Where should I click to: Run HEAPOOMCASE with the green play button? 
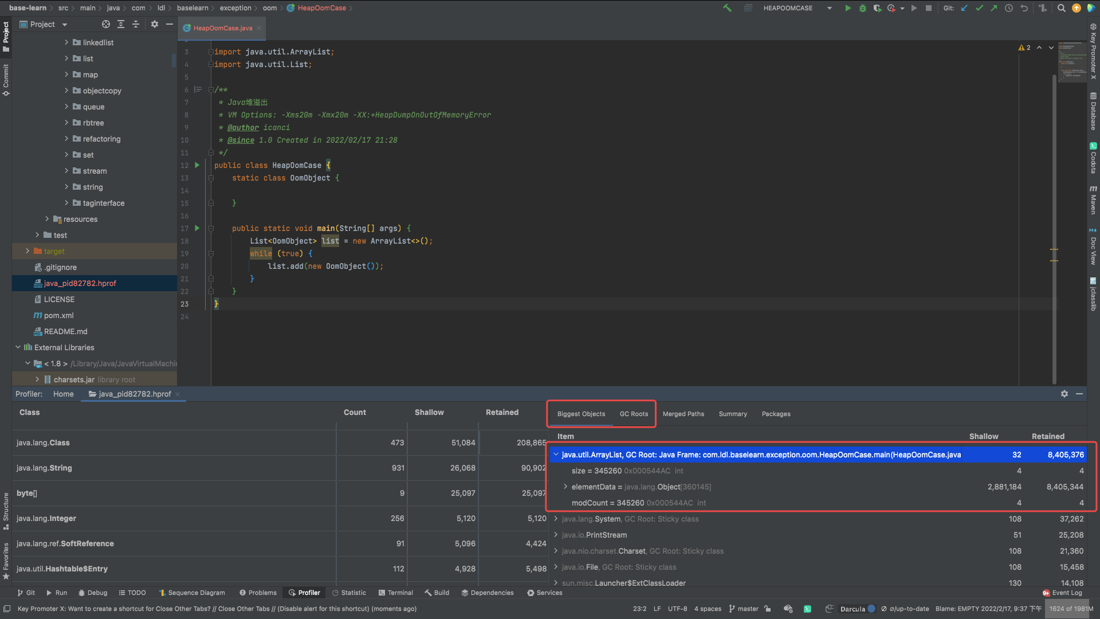(848, 8)
